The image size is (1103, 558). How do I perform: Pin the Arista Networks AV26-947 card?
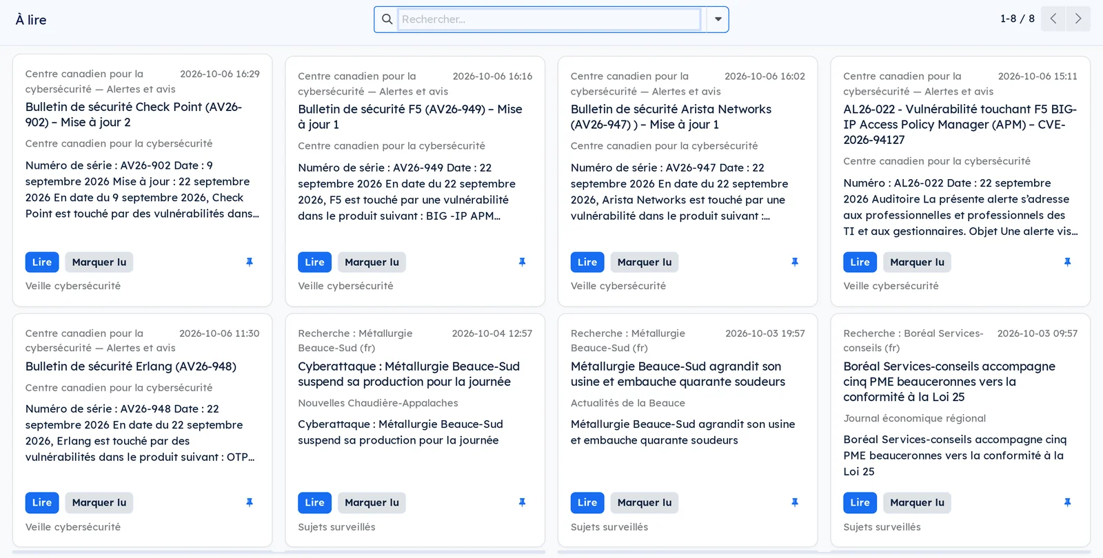pos(795,262)
